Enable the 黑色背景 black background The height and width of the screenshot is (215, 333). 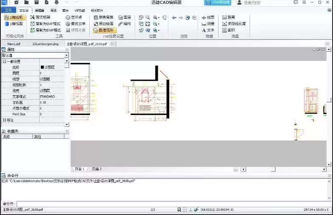103,17
